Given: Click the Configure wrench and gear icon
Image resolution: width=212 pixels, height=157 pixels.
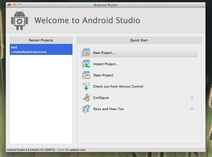Looking at the screenshot, I should point(86,98).
